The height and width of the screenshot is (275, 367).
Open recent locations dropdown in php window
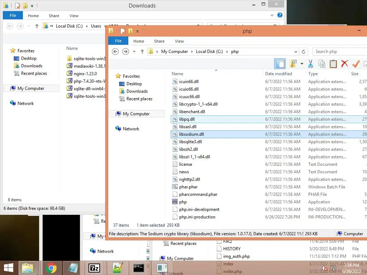[x=134, y=52]
